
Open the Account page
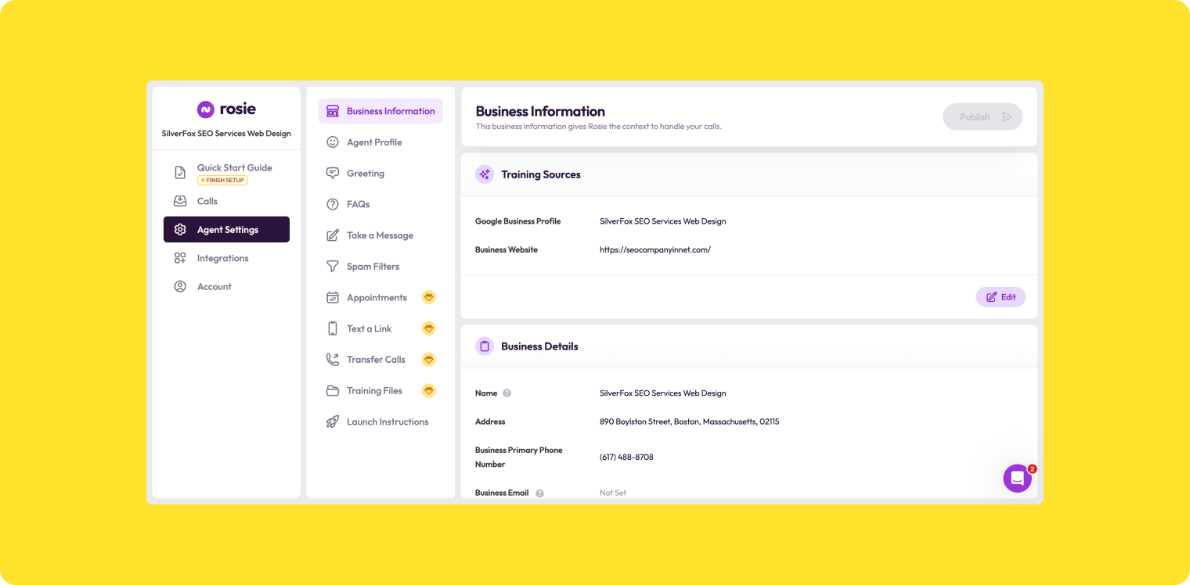[x=226, y=286]
